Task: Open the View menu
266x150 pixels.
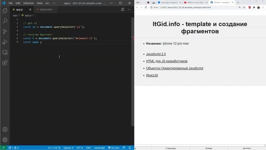Action: [x=39, y=3]
